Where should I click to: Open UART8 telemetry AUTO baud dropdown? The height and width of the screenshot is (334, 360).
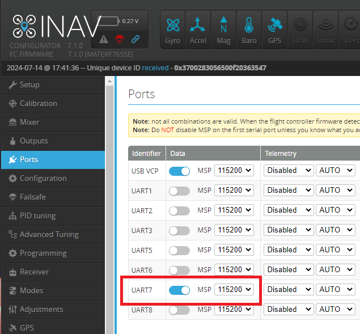pyautogui.click(x=336, y=310)
